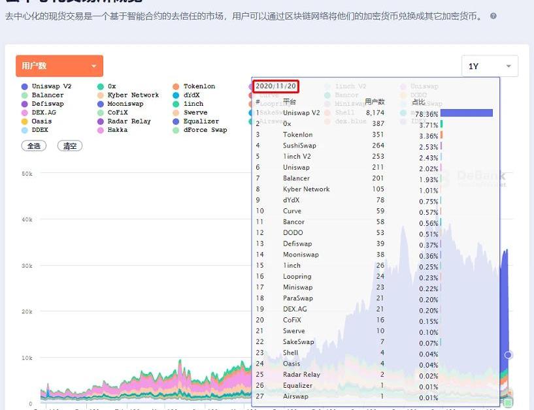Toggle the Defiswap legend series
This screenshot has width=534, height=410.
click(42, 104)
